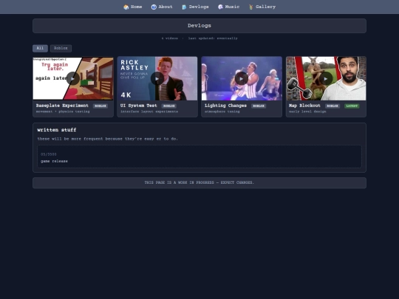
Task: Click the Home house icon in navbar
Action: tap(126, 7)
